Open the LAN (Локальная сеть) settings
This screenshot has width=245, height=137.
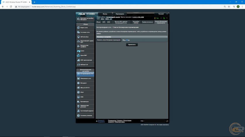pyautogui.click(x=85, y=78)
